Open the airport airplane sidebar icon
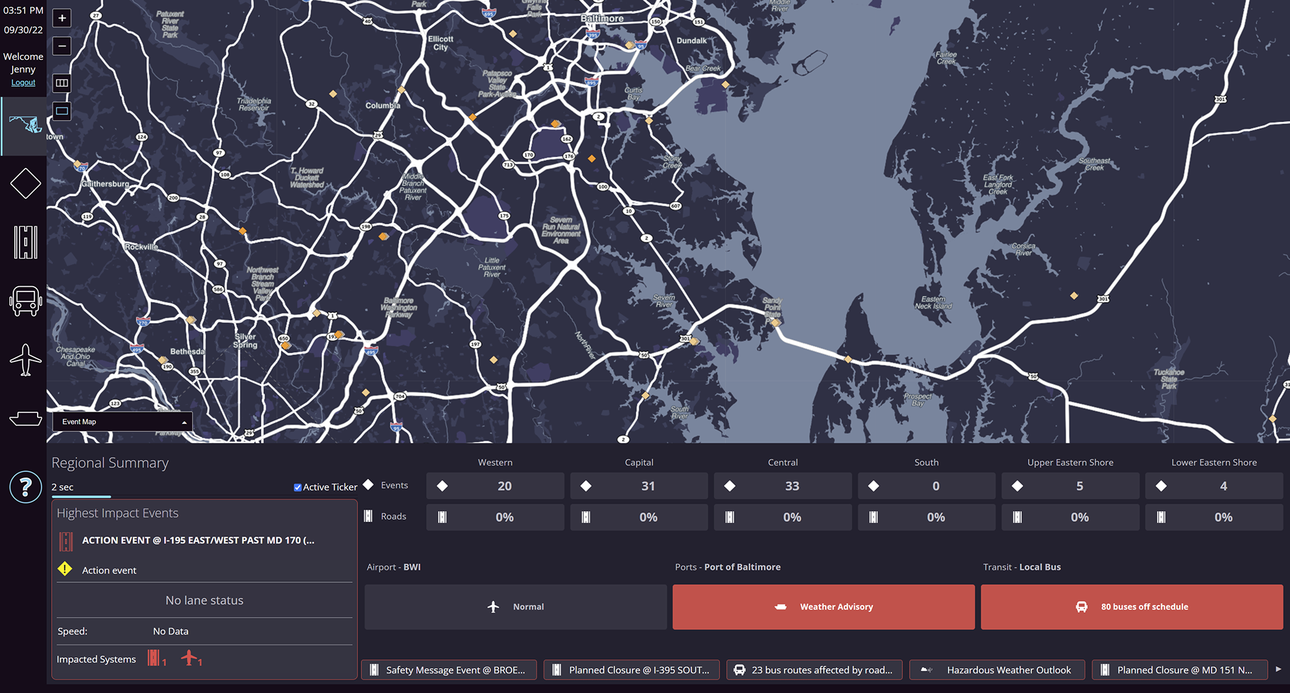The height and width of the screenshot is (693, 1290). [x=26, y=360]
